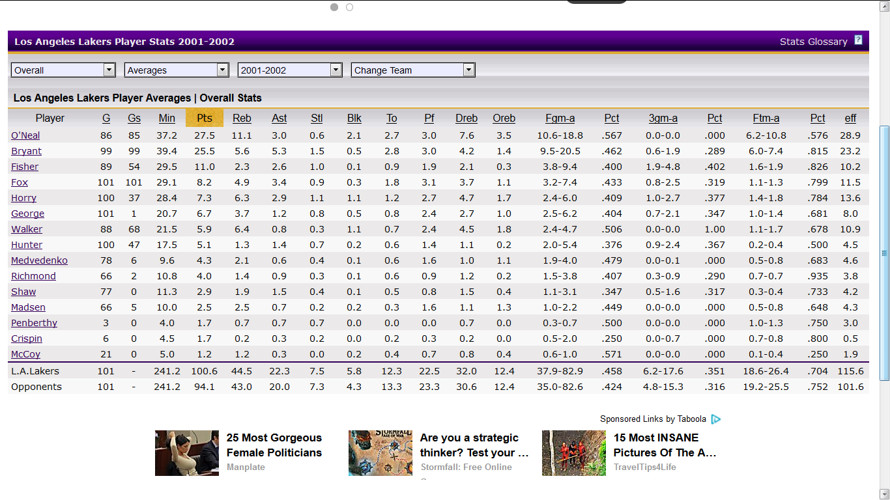Screen dimensions: 890x500
Task: Open the Change Team dropdown
Action: (x=413, y=70)
